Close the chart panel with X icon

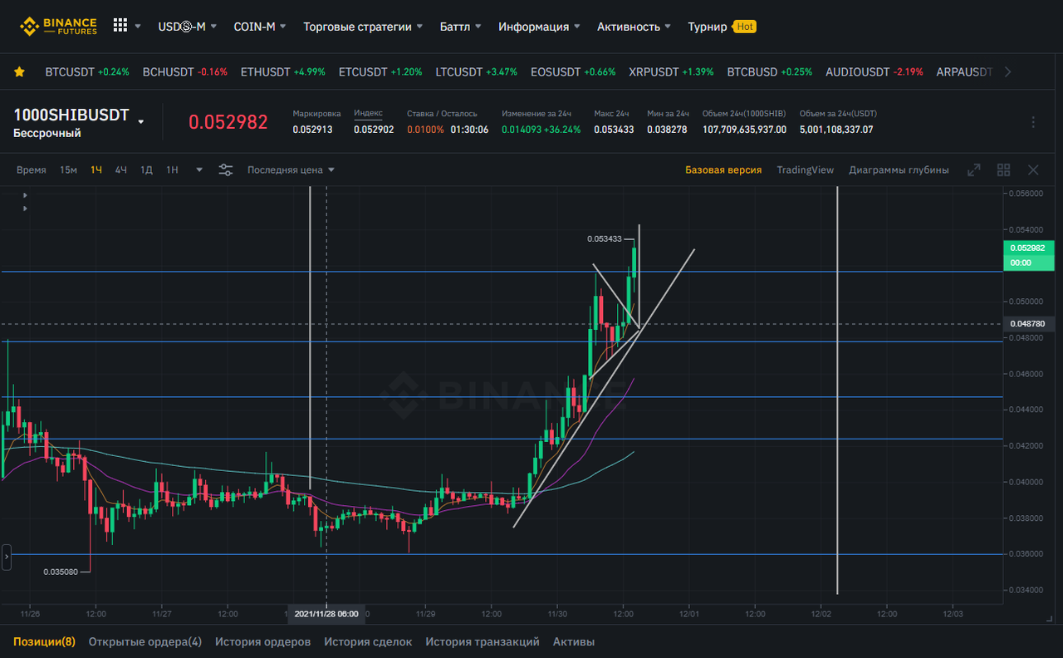click(x=1033, y=169)
